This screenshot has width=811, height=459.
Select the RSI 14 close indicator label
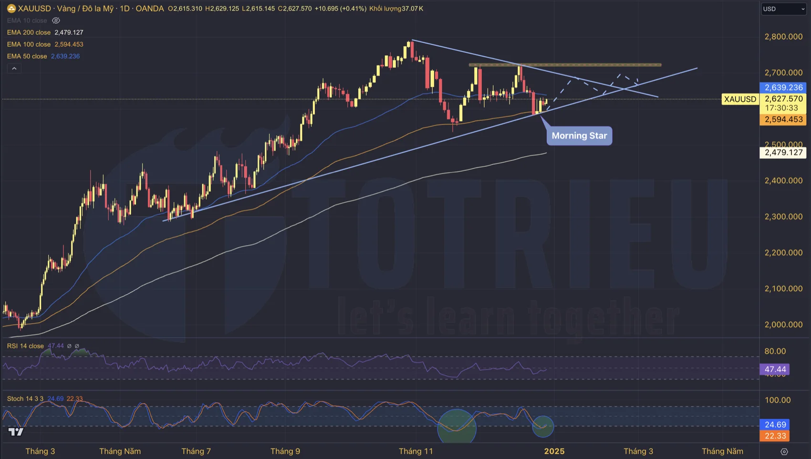[25, 346]
